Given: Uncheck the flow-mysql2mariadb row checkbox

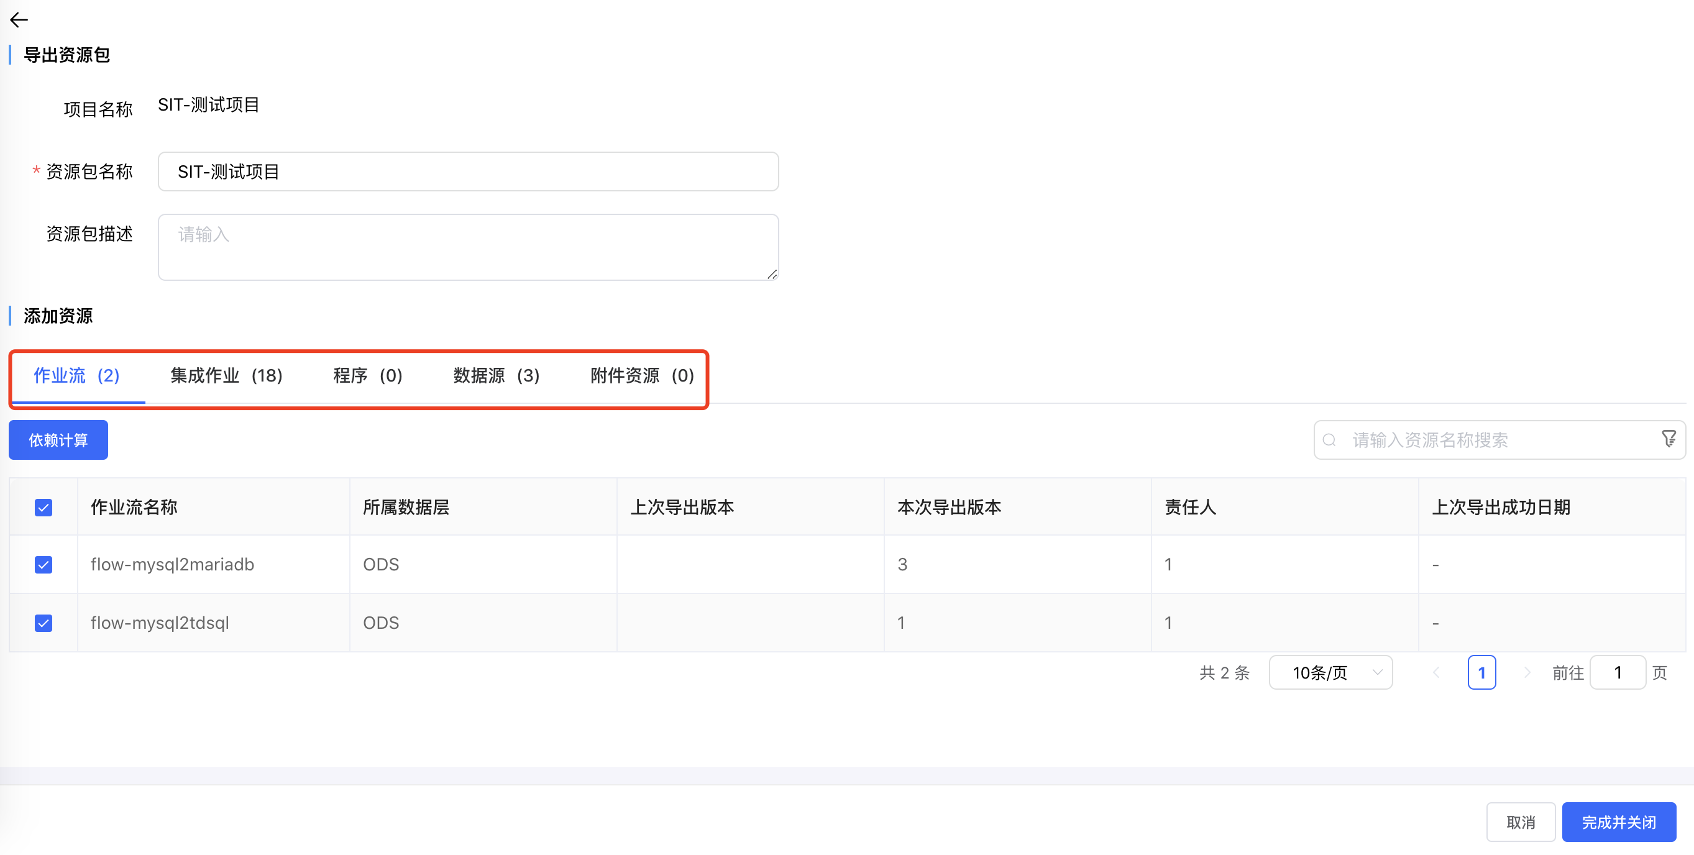Looking at the screenshot, I should point(43,564).
